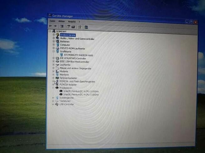Click the USB-Controller icon
This screenshot has width=205, height=153.
click(x=57, y=104)
